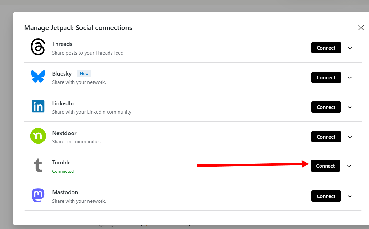The image size is (369, 229).
Task: Expand the LinkedIn row chevron
Action: pos(350,107)
